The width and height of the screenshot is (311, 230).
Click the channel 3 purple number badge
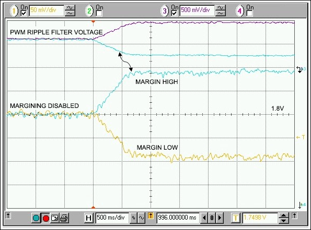(165, 10)
